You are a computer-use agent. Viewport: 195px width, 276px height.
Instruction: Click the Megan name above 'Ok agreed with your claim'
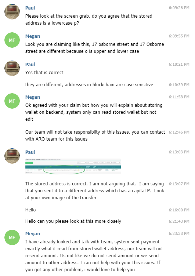click(33, 97)
